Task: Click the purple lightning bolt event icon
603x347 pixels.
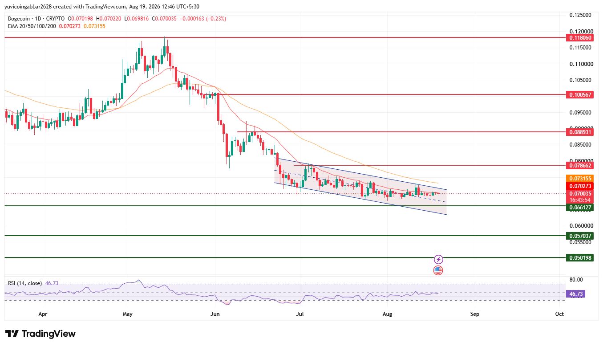Action: 438,259
